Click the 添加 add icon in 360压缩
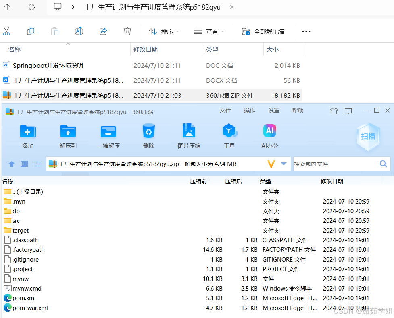394x318 pixels. click(28, 131)
